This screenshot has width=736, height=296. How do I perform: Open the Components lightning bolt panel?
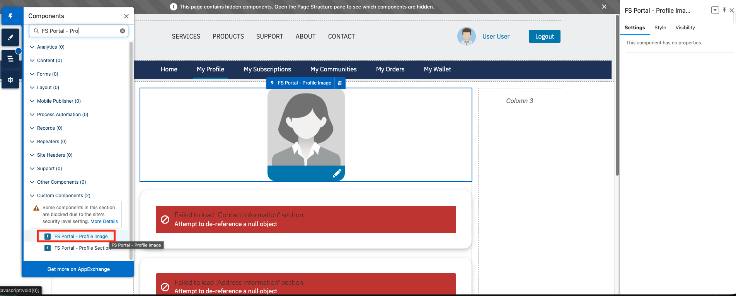(10, 16)
